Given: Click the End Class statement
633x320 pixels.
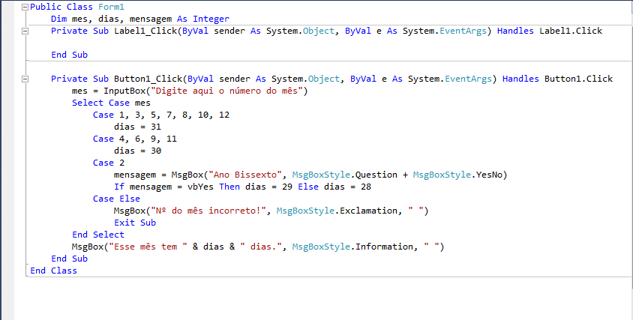Looking at the screenshot, I should click(54, 271).
